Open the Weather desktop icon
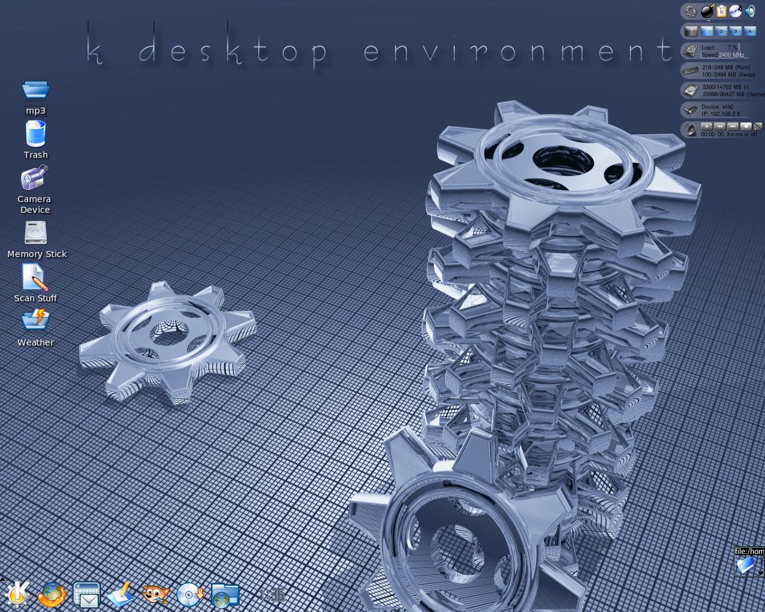Screen dimensions: 765x612 [x=36, y=320]
